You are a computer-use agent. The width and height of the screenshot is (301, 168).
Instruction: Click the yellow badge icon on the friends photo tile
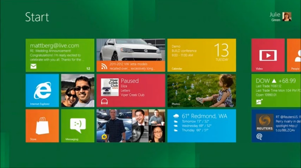tap(104, 137)
